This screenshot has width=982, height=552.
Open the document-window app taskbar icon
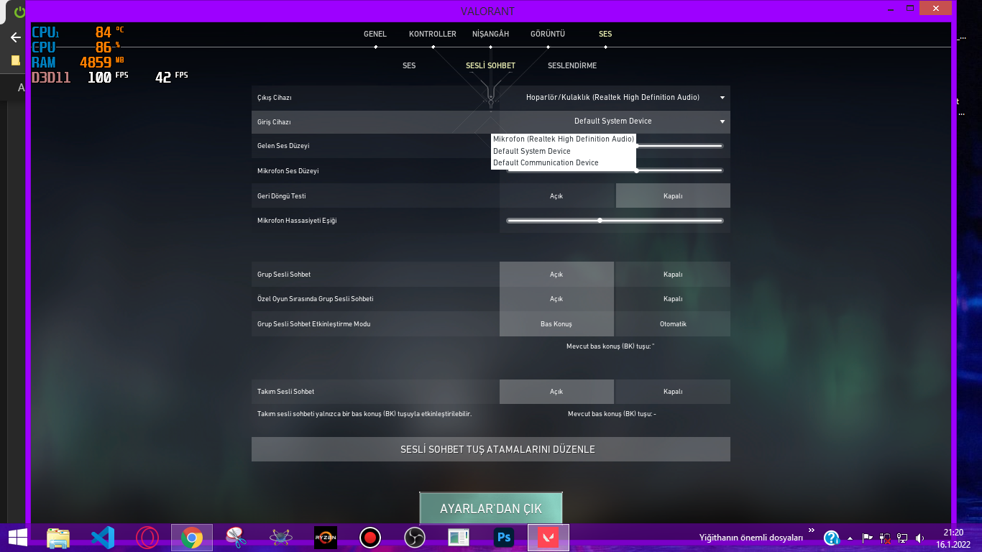(459, 538)
